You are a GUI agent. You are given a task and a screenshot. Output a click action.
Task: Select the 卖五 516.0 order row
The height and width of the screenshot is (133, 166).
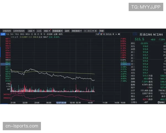[x=148, y=46]
